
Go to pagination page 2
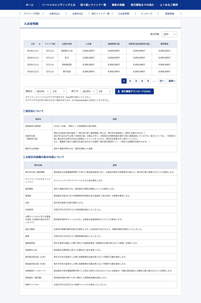130,81
